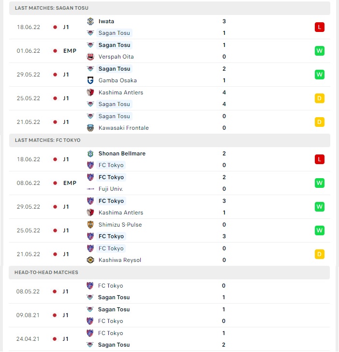Click the Fuji Univ. team logo

90,189
